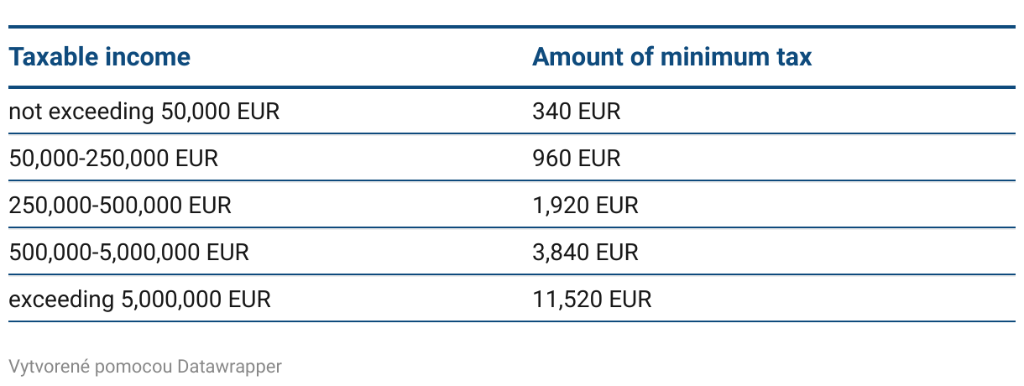This screenshot has height=386, width=1024.
Task: Select the 1,920 EUR tax amount
Action: pyautogui.click(x=586, y=205)
